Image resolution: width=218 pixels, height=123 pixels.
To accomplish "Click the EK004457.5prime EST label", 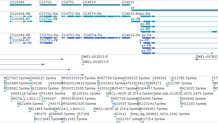I will 150,88.
